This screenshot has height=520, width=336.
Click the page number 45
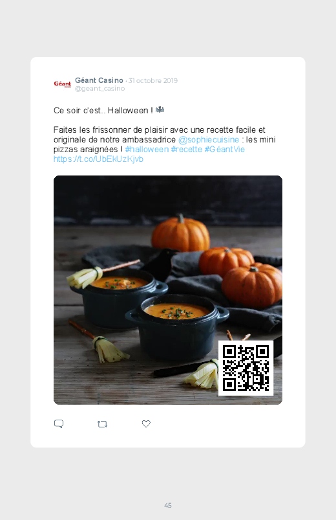(x=168, y=505)
